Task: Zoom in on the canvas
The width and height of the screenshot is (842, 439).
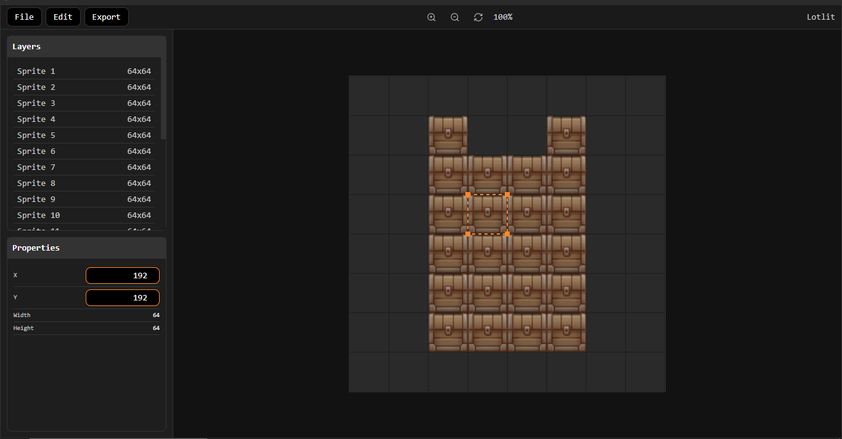Action: (431, 17)
